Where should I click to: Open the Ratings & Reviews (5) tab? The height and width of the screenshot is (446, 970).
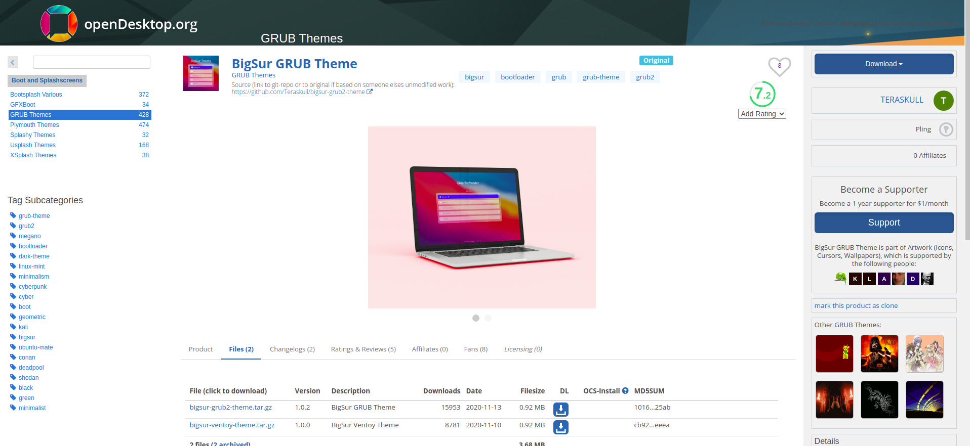[363, 349]
